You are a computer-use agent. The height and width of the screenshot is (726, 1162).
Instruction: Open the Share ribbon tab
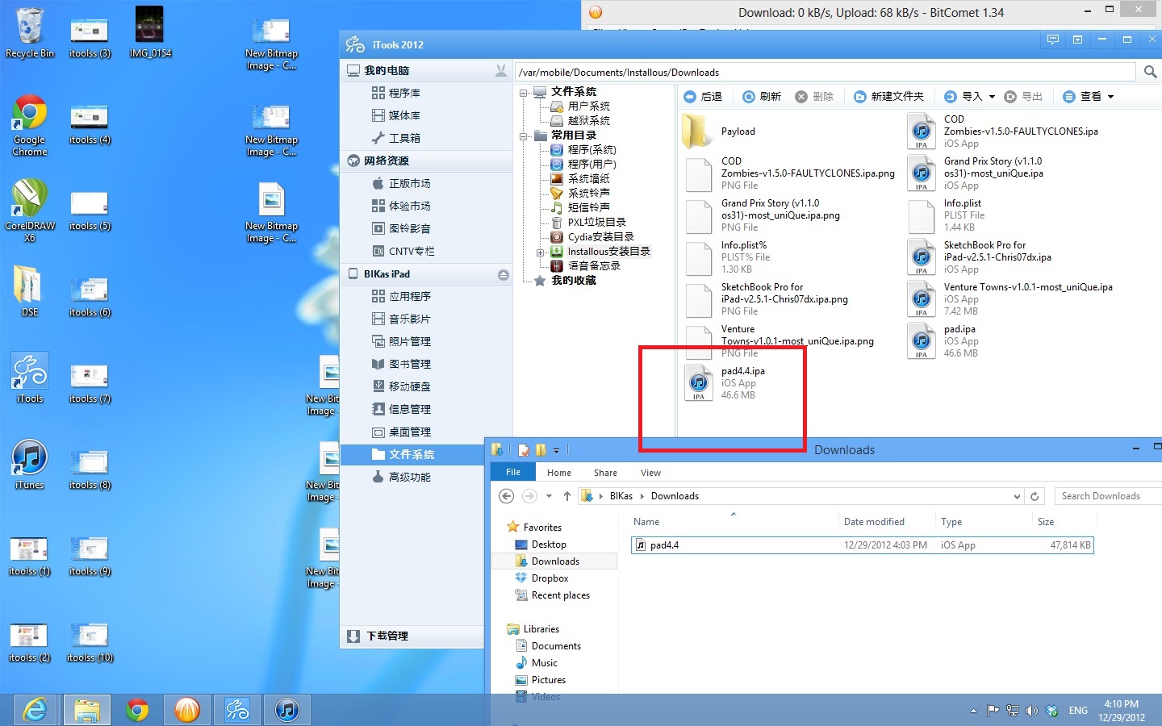pyautogui.click(x=605, y=473)
